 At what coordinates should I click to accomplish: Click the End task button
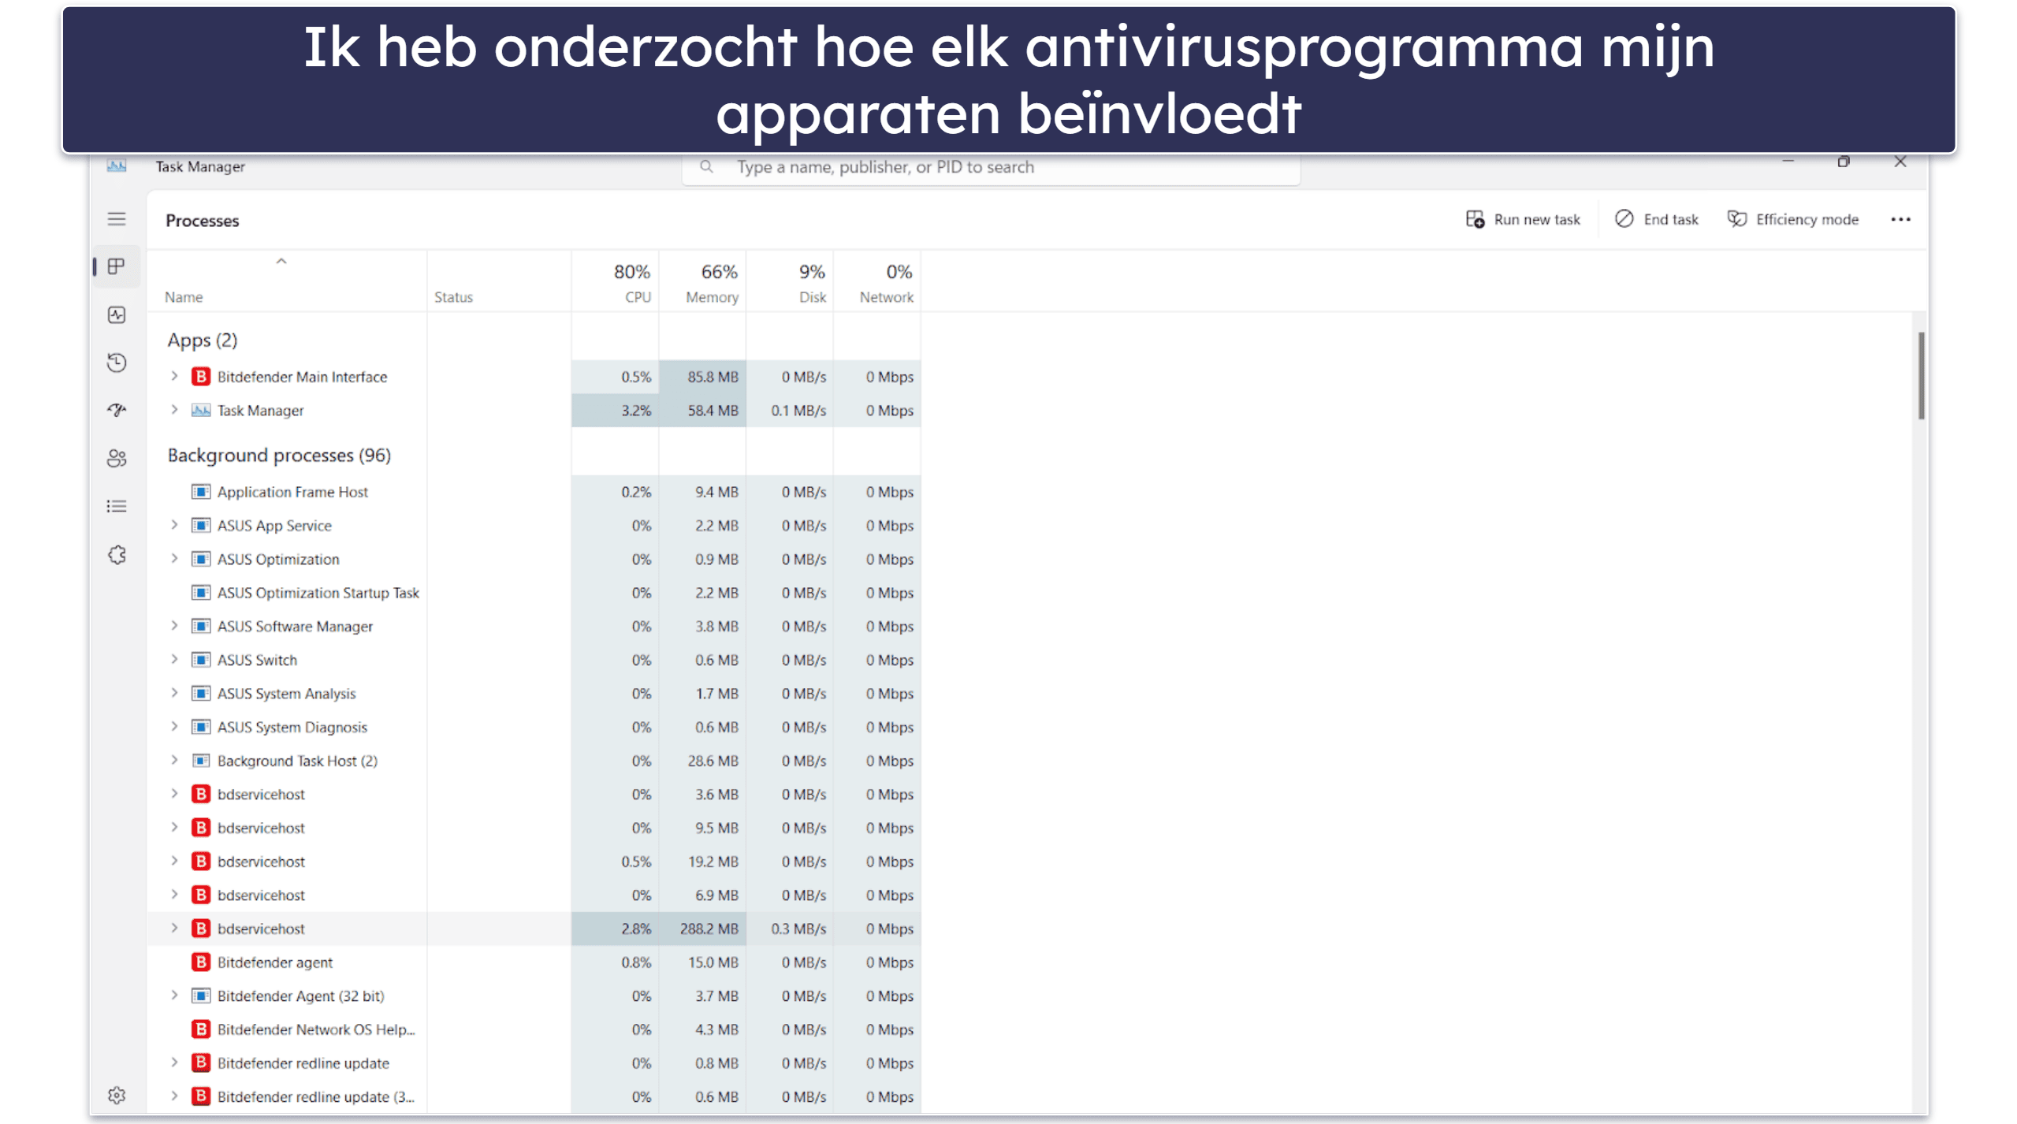[1656, 219]
